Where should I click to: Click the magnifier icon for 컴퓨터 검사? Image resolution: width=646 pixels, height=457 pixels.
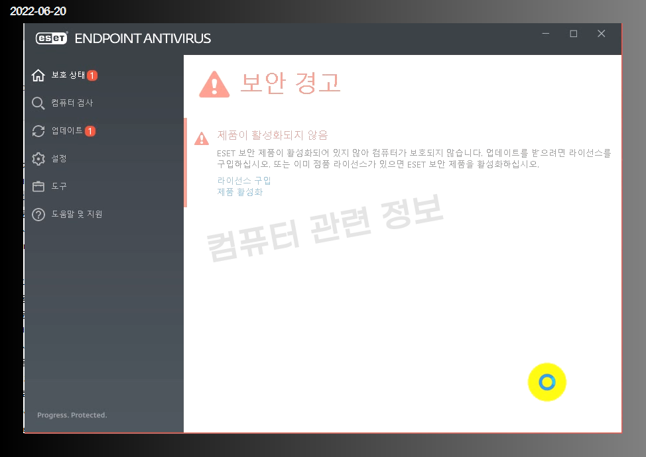coord(38,103)
